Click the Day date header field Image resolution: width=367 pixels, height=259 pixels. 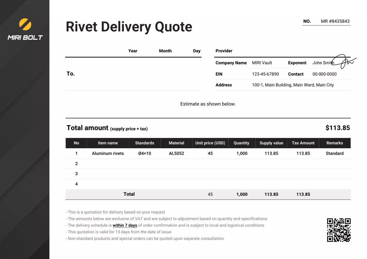click(197, 51)
